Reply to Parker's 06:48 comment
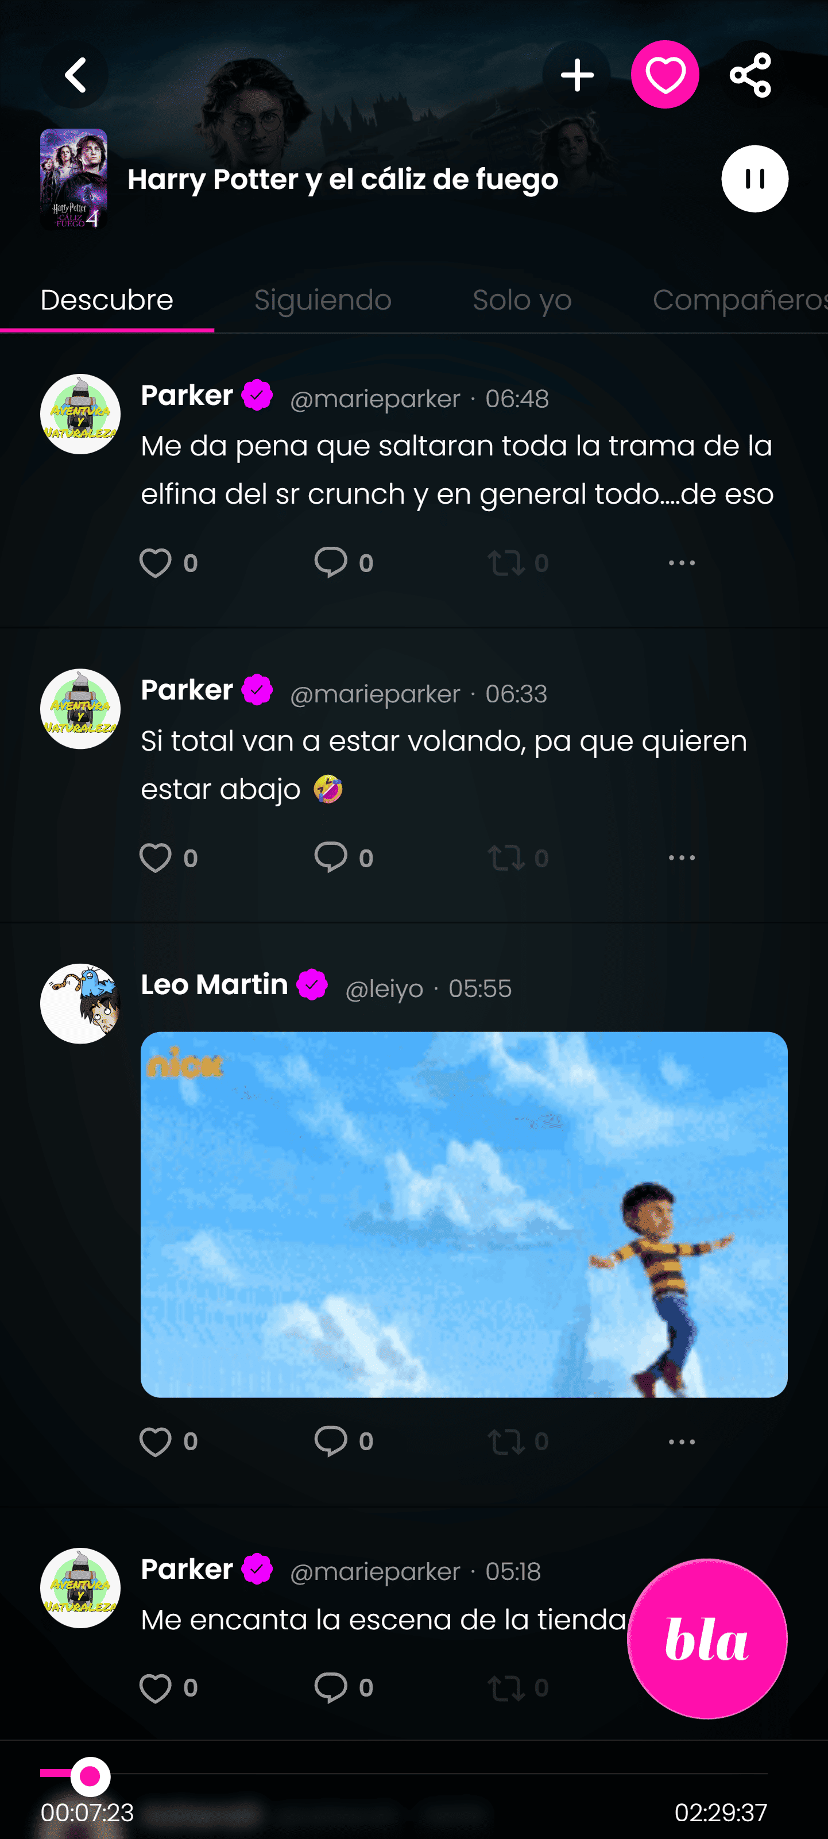The height and width of the screenshot is (1839, 828). pyautogui.click(x=331, y=563)
